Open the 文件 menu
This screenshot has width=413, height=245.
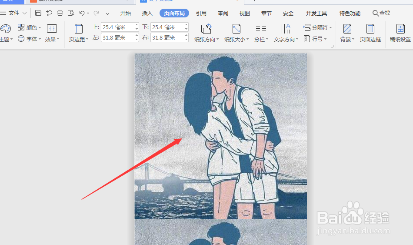(14, 13)
